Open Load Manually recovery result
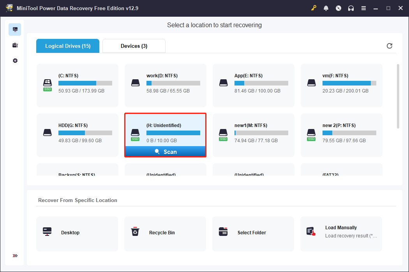The height and width of the screenshot is (272, 409). click(341, 234)
